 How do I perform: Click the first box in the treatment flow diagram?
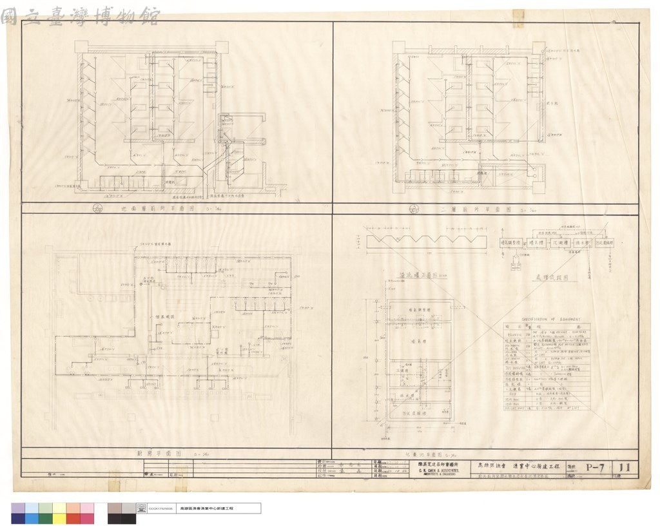coord(510,243)
